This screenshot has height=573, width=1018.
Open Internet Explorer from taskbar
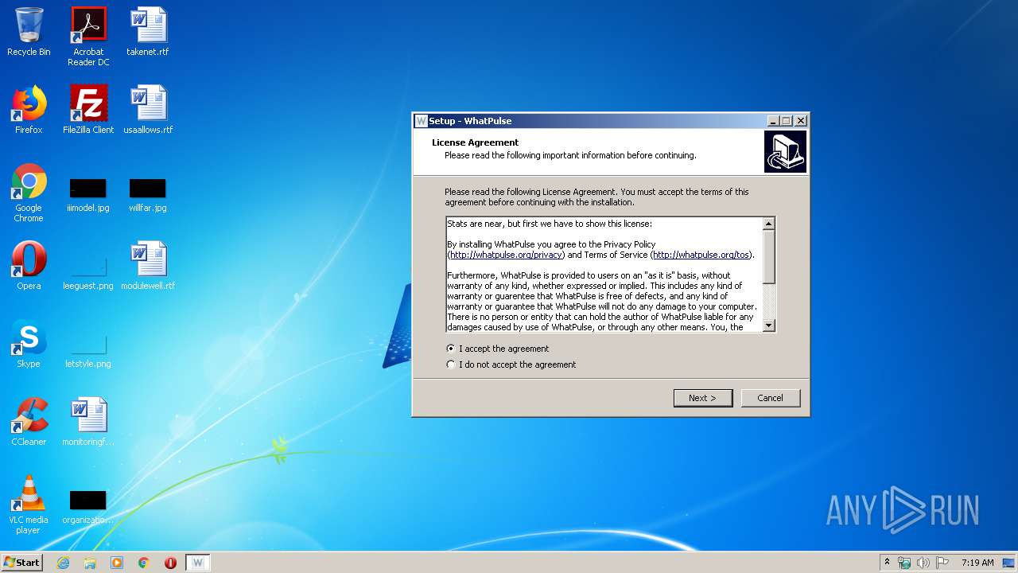63,563
